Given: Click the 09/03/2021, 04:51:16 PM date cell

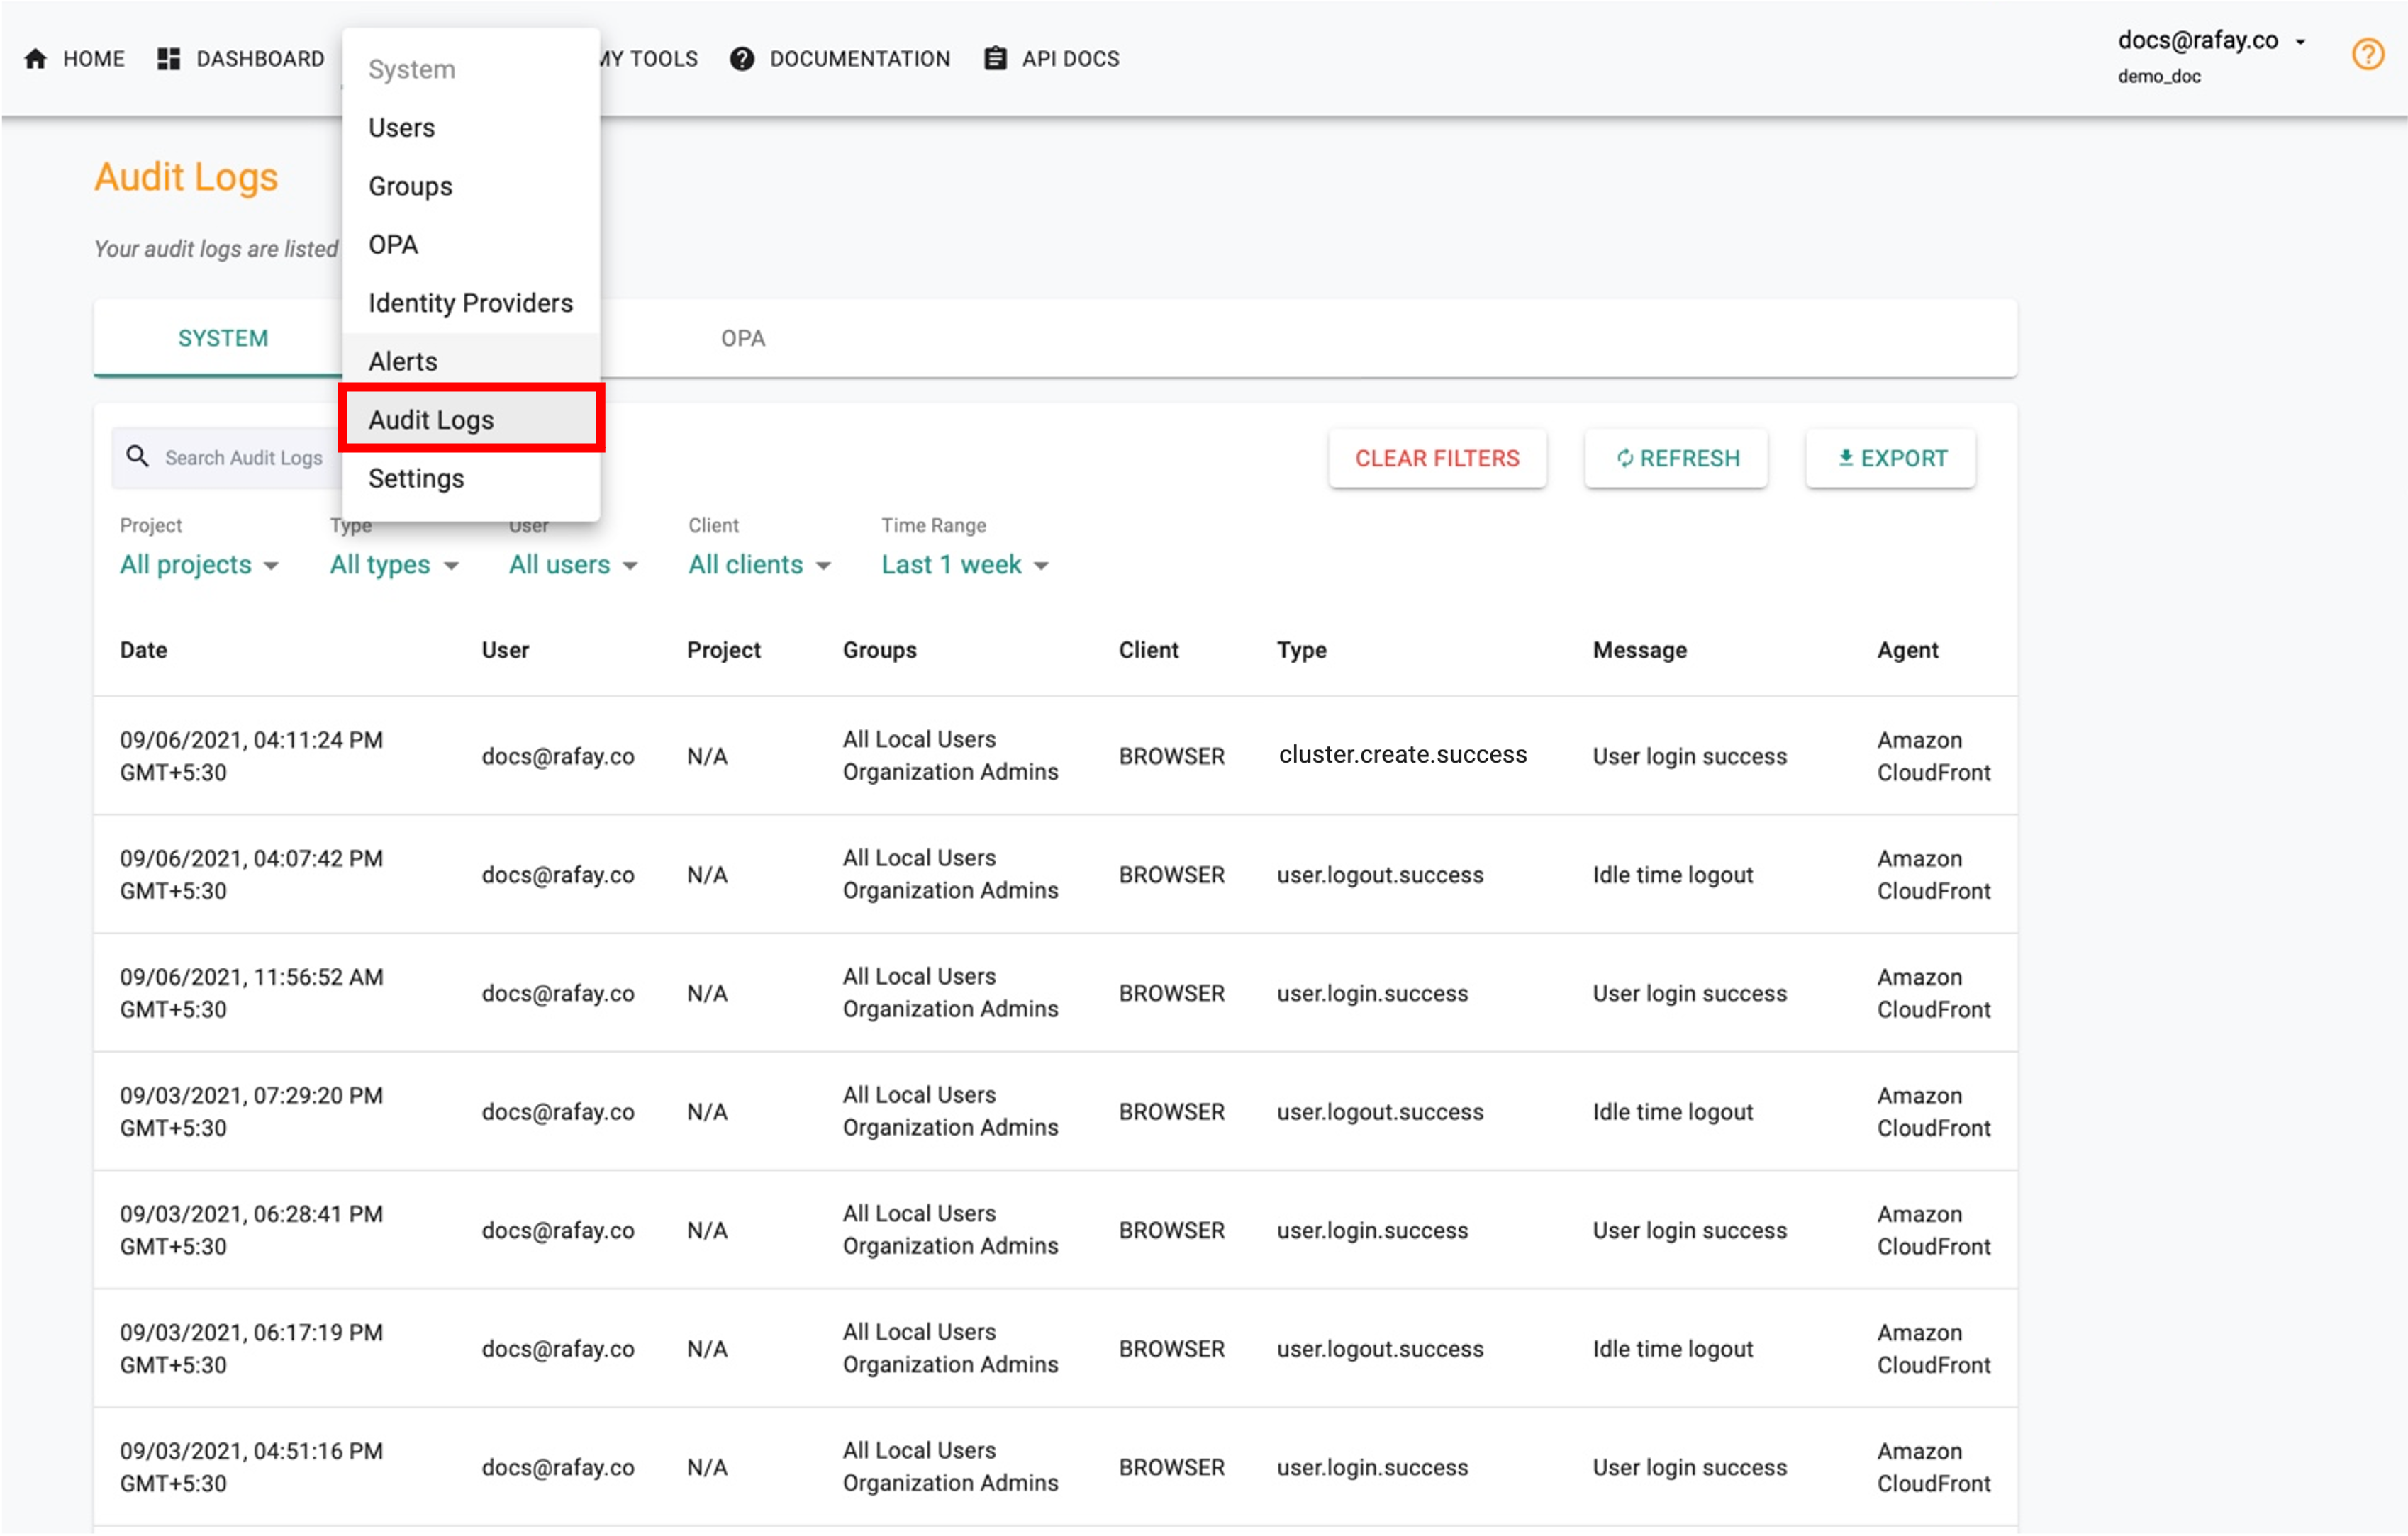Looking at the screenshot, I should [x=251, y=1467].
